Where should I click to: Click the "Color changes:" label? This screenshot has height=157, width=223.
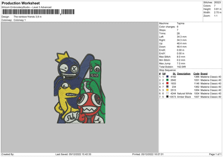167,27
